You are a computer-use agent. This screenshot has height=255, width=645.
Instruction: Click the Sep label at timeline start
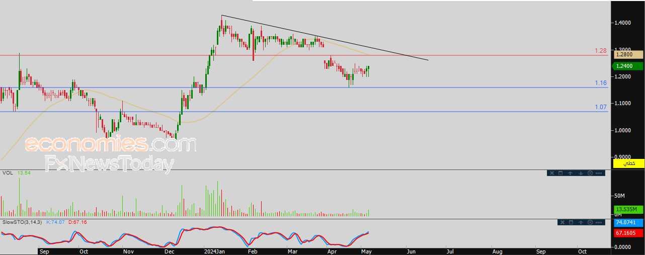pos(44,251)
